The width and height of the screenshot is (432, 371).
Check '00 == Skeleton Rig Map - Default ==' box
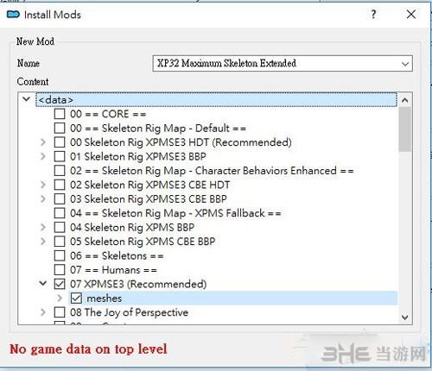(60, 128)
